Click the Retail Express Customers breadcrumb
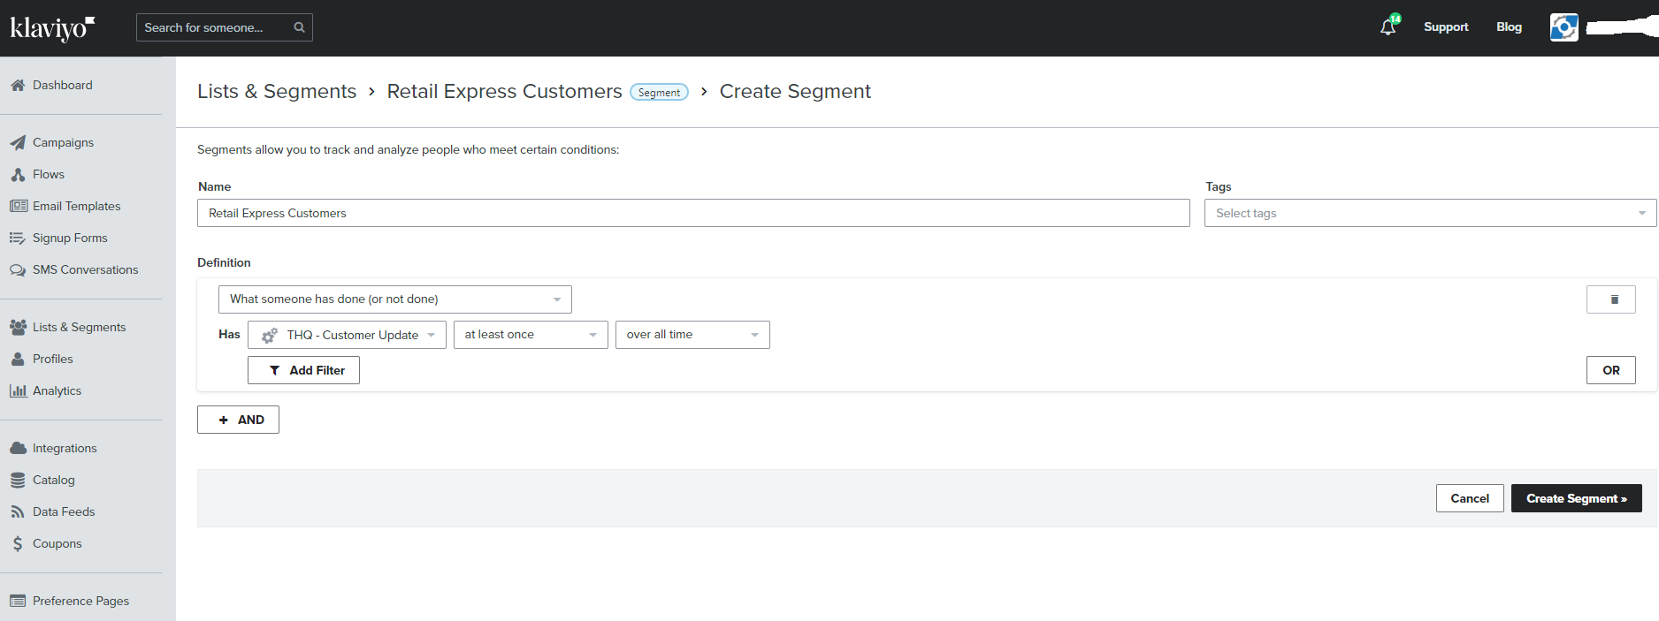The width and height of the screenshot is (1659, 621). coord(504,91)
